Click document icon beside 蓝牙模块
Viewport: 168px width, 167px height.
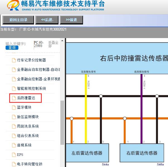coord(14,107)
